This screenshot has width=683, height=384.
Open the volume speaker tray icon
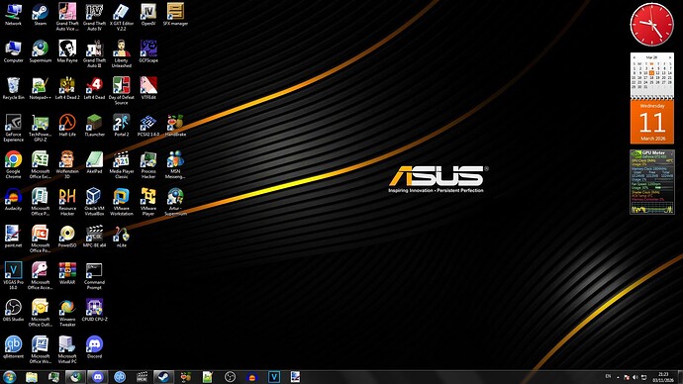click(x=635, y=377)
